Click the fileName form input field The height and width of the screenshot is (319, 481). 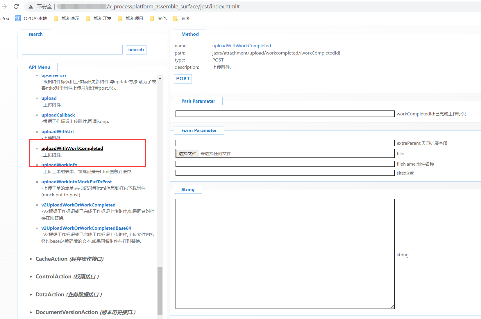pos(285,164)
